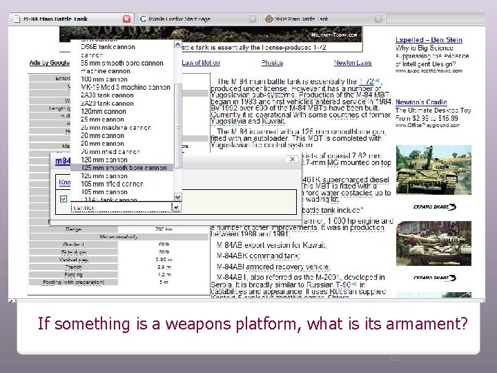Click the dropdown list scrollbar thumb
This screenshot has width=497, height=373.
point(178,126)
